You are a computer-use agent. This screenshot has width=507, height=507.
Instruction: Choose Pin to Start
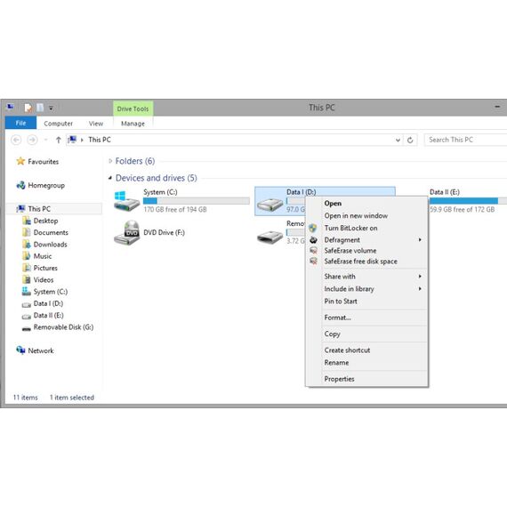[367, 301]
